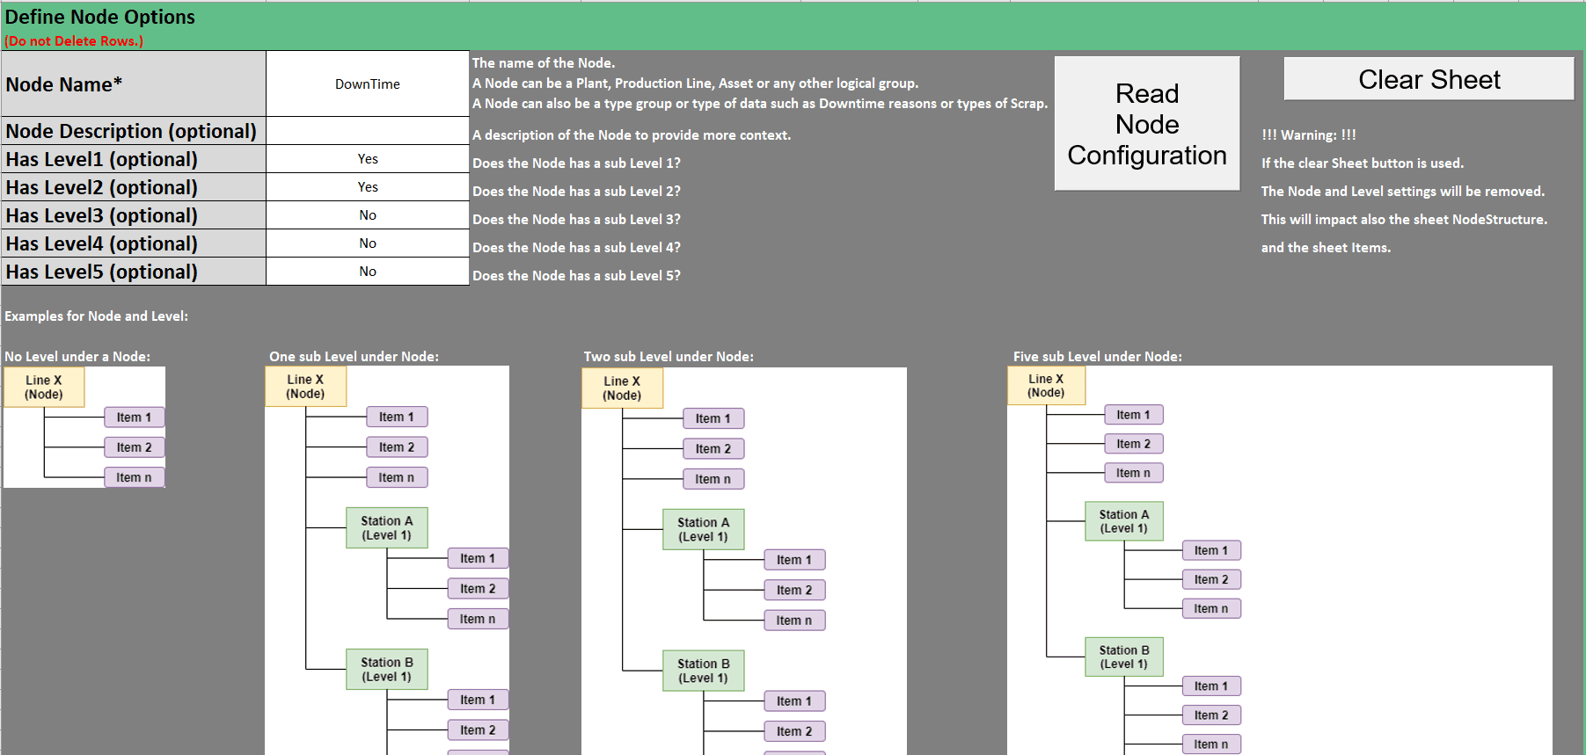The height and width of the screenshot is (755, 1586).
Task: Click the red 'Do not Delete Rows' note
Action: click(74, 40)
